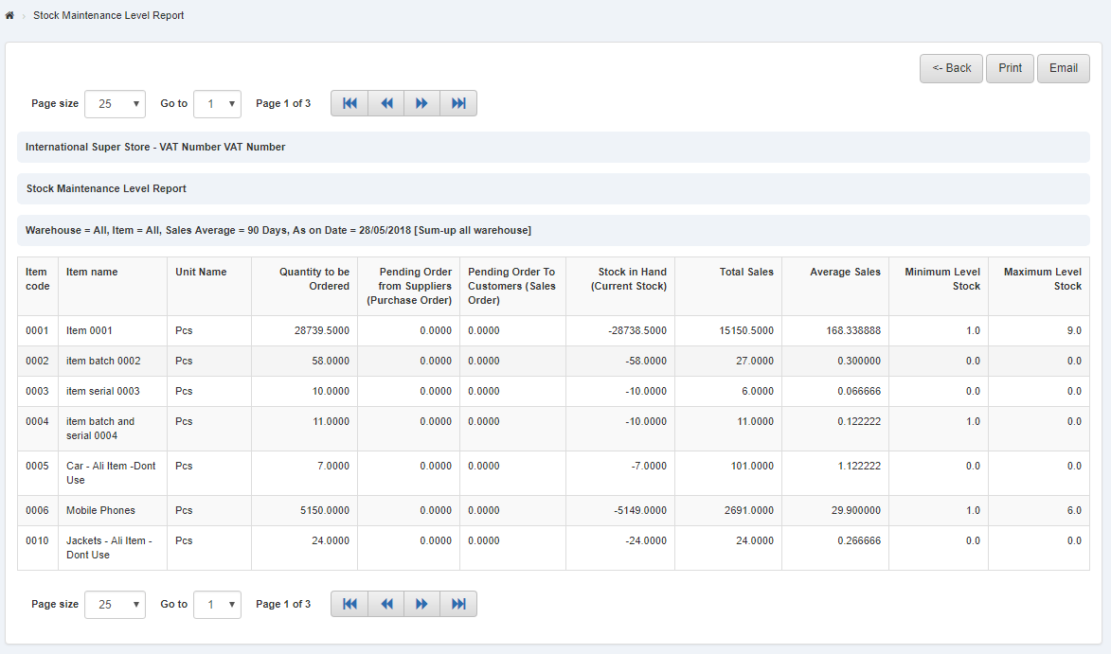1111x654 pixels.
Task: Click 'Stock Maintenance Level Report' in breadcrumb
Action: coord(108,15)
